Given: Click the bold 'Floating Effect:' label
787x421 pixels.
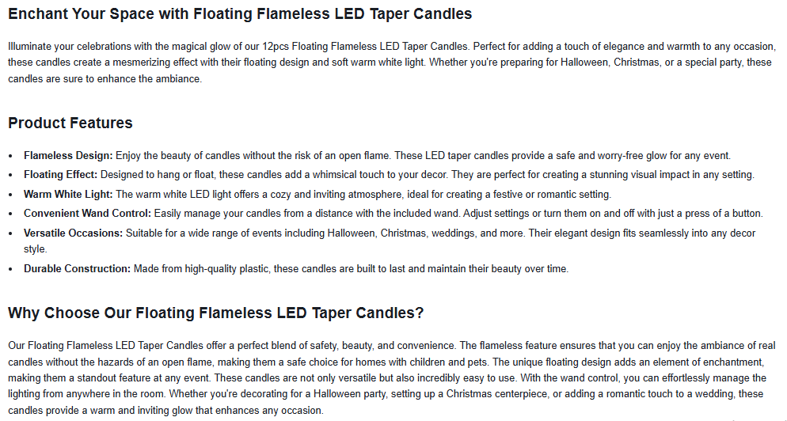Looking at the screenshot, I should click(x=61, y=175).
